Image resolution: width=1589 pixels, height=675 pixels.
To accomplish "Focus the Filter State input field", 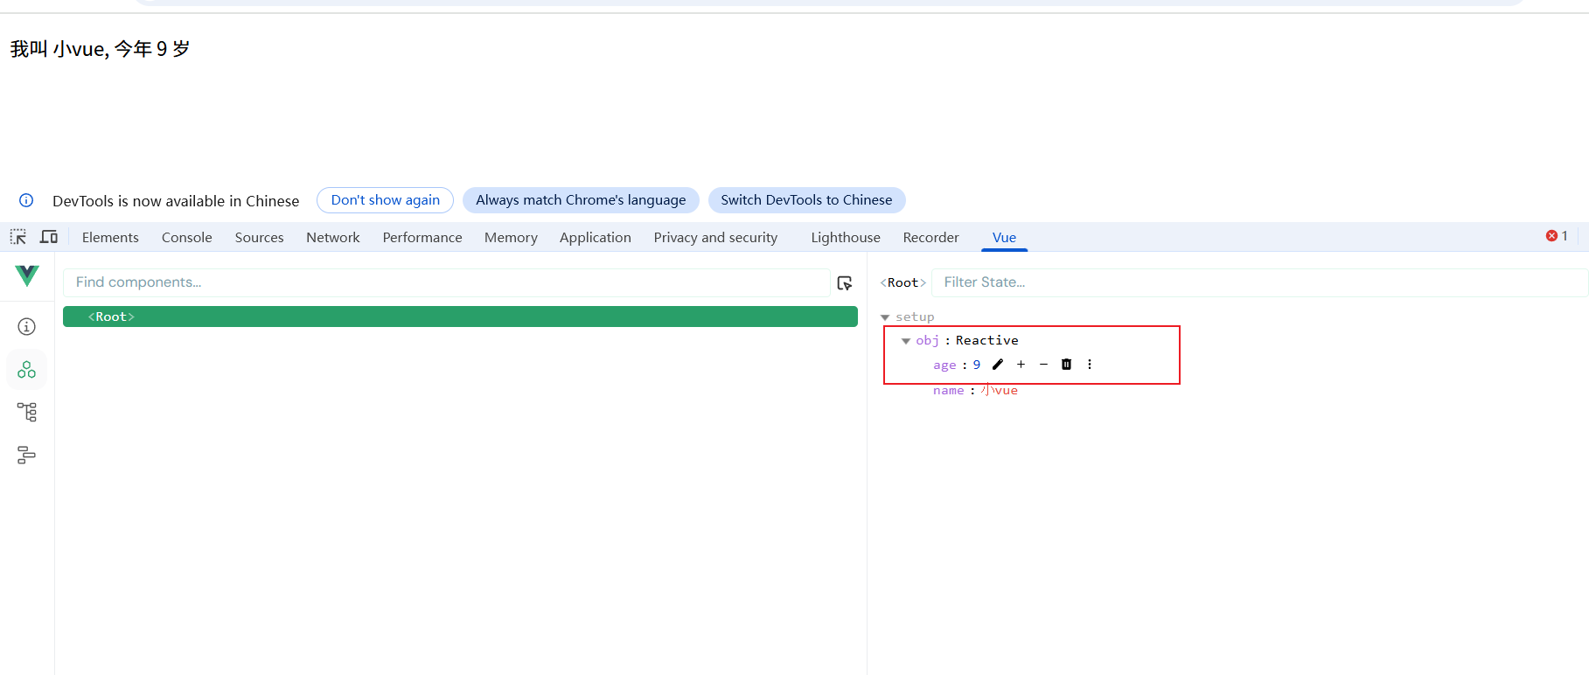I will coord(1259,282).
